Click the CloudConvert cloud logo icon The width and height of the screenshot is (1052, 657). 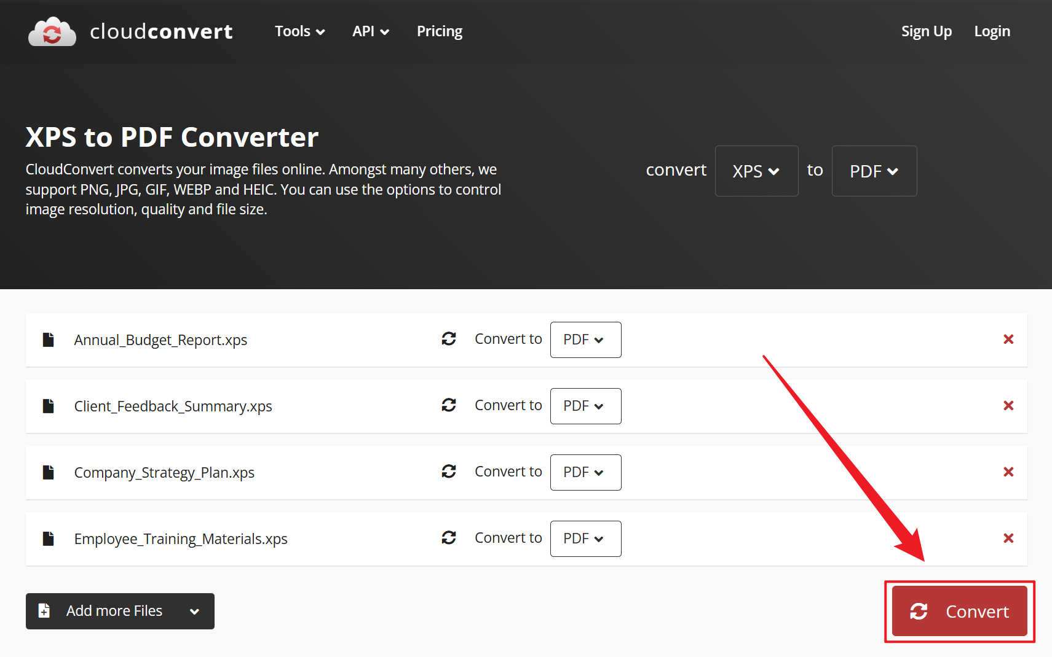click(x=52, y=32)
